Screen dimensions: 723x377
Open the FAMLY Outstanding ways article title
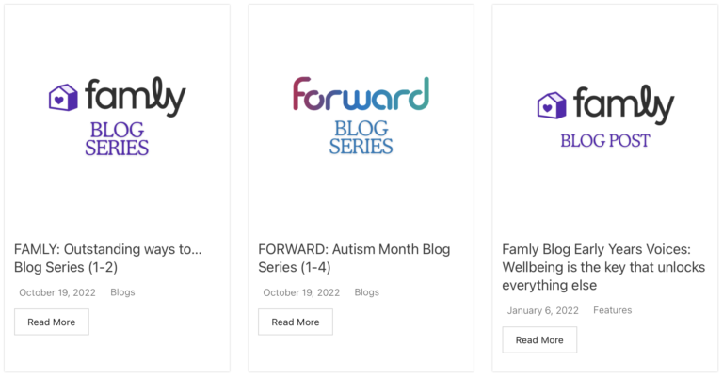point(107,258)
